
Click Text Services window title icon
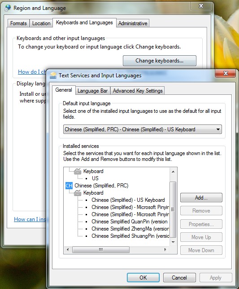[53, 76]
